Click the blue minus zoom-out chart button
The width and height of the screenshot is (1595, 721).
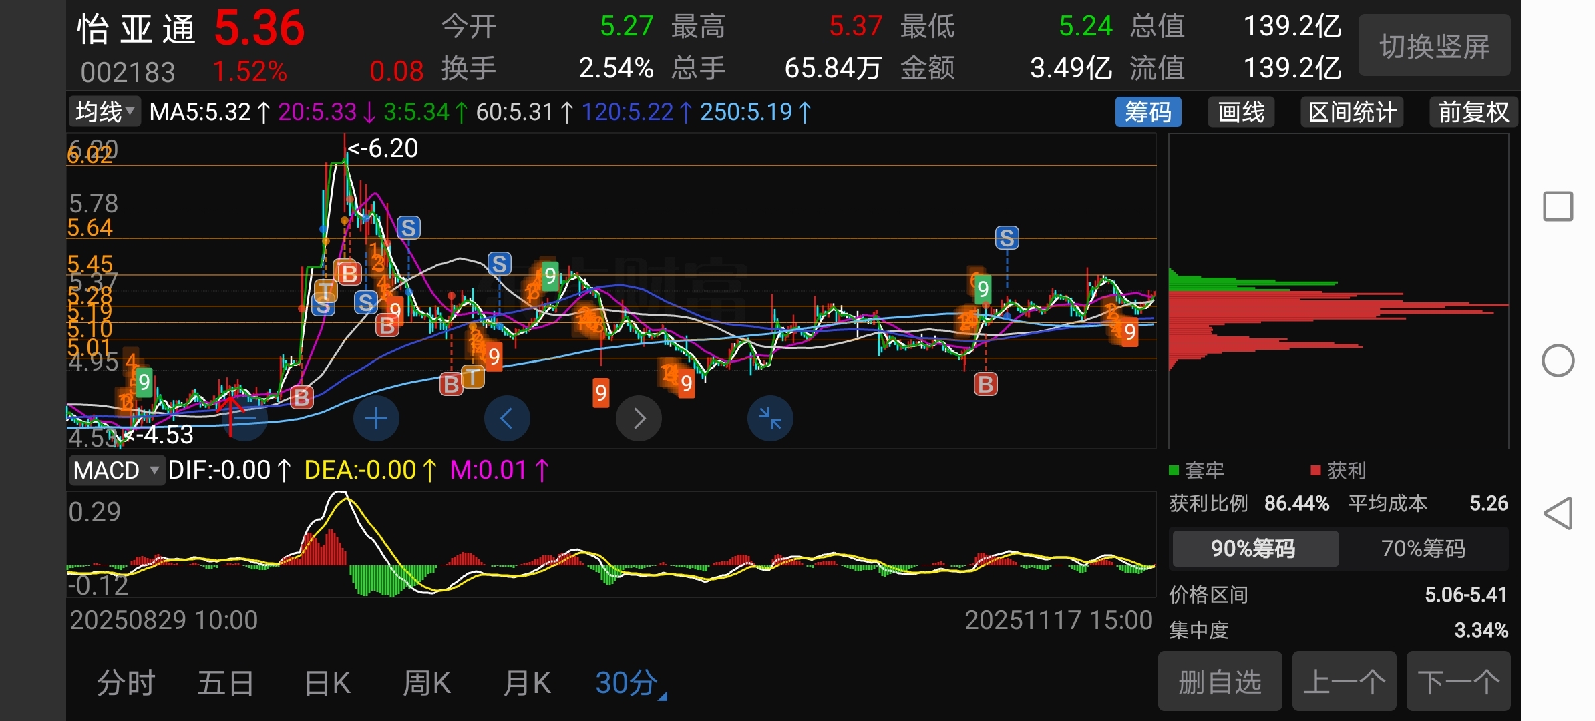[x=245, y=419]
